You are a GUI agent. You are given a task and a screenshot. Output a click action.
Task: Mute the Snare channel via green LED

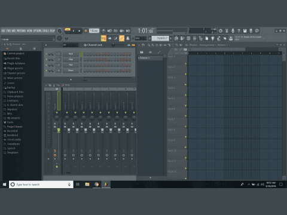tap(47, 70)
